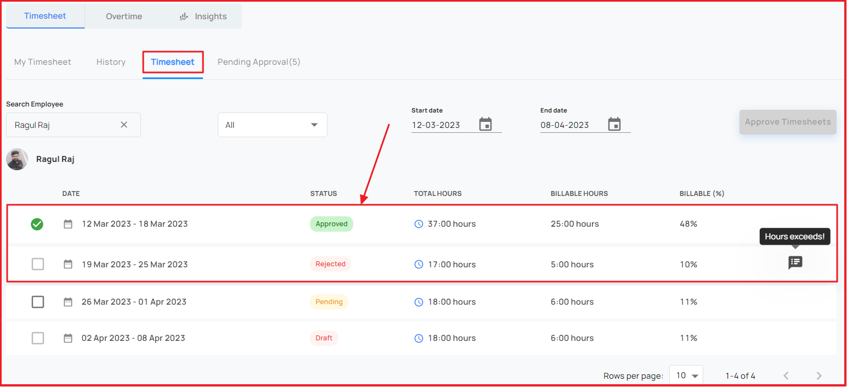
Task: Click the Rejected status badge
Action: coord(330,264)
